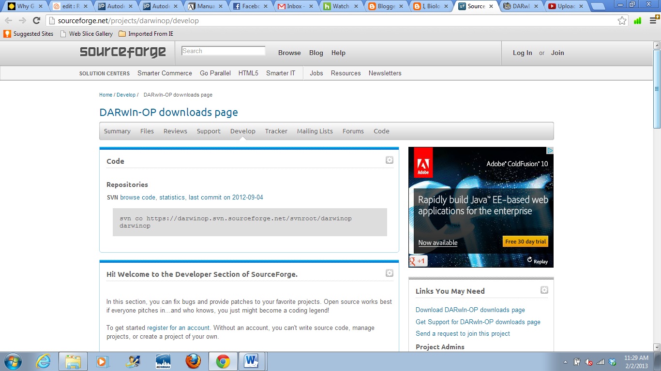Launch Firefox from the taskbar

193,361
